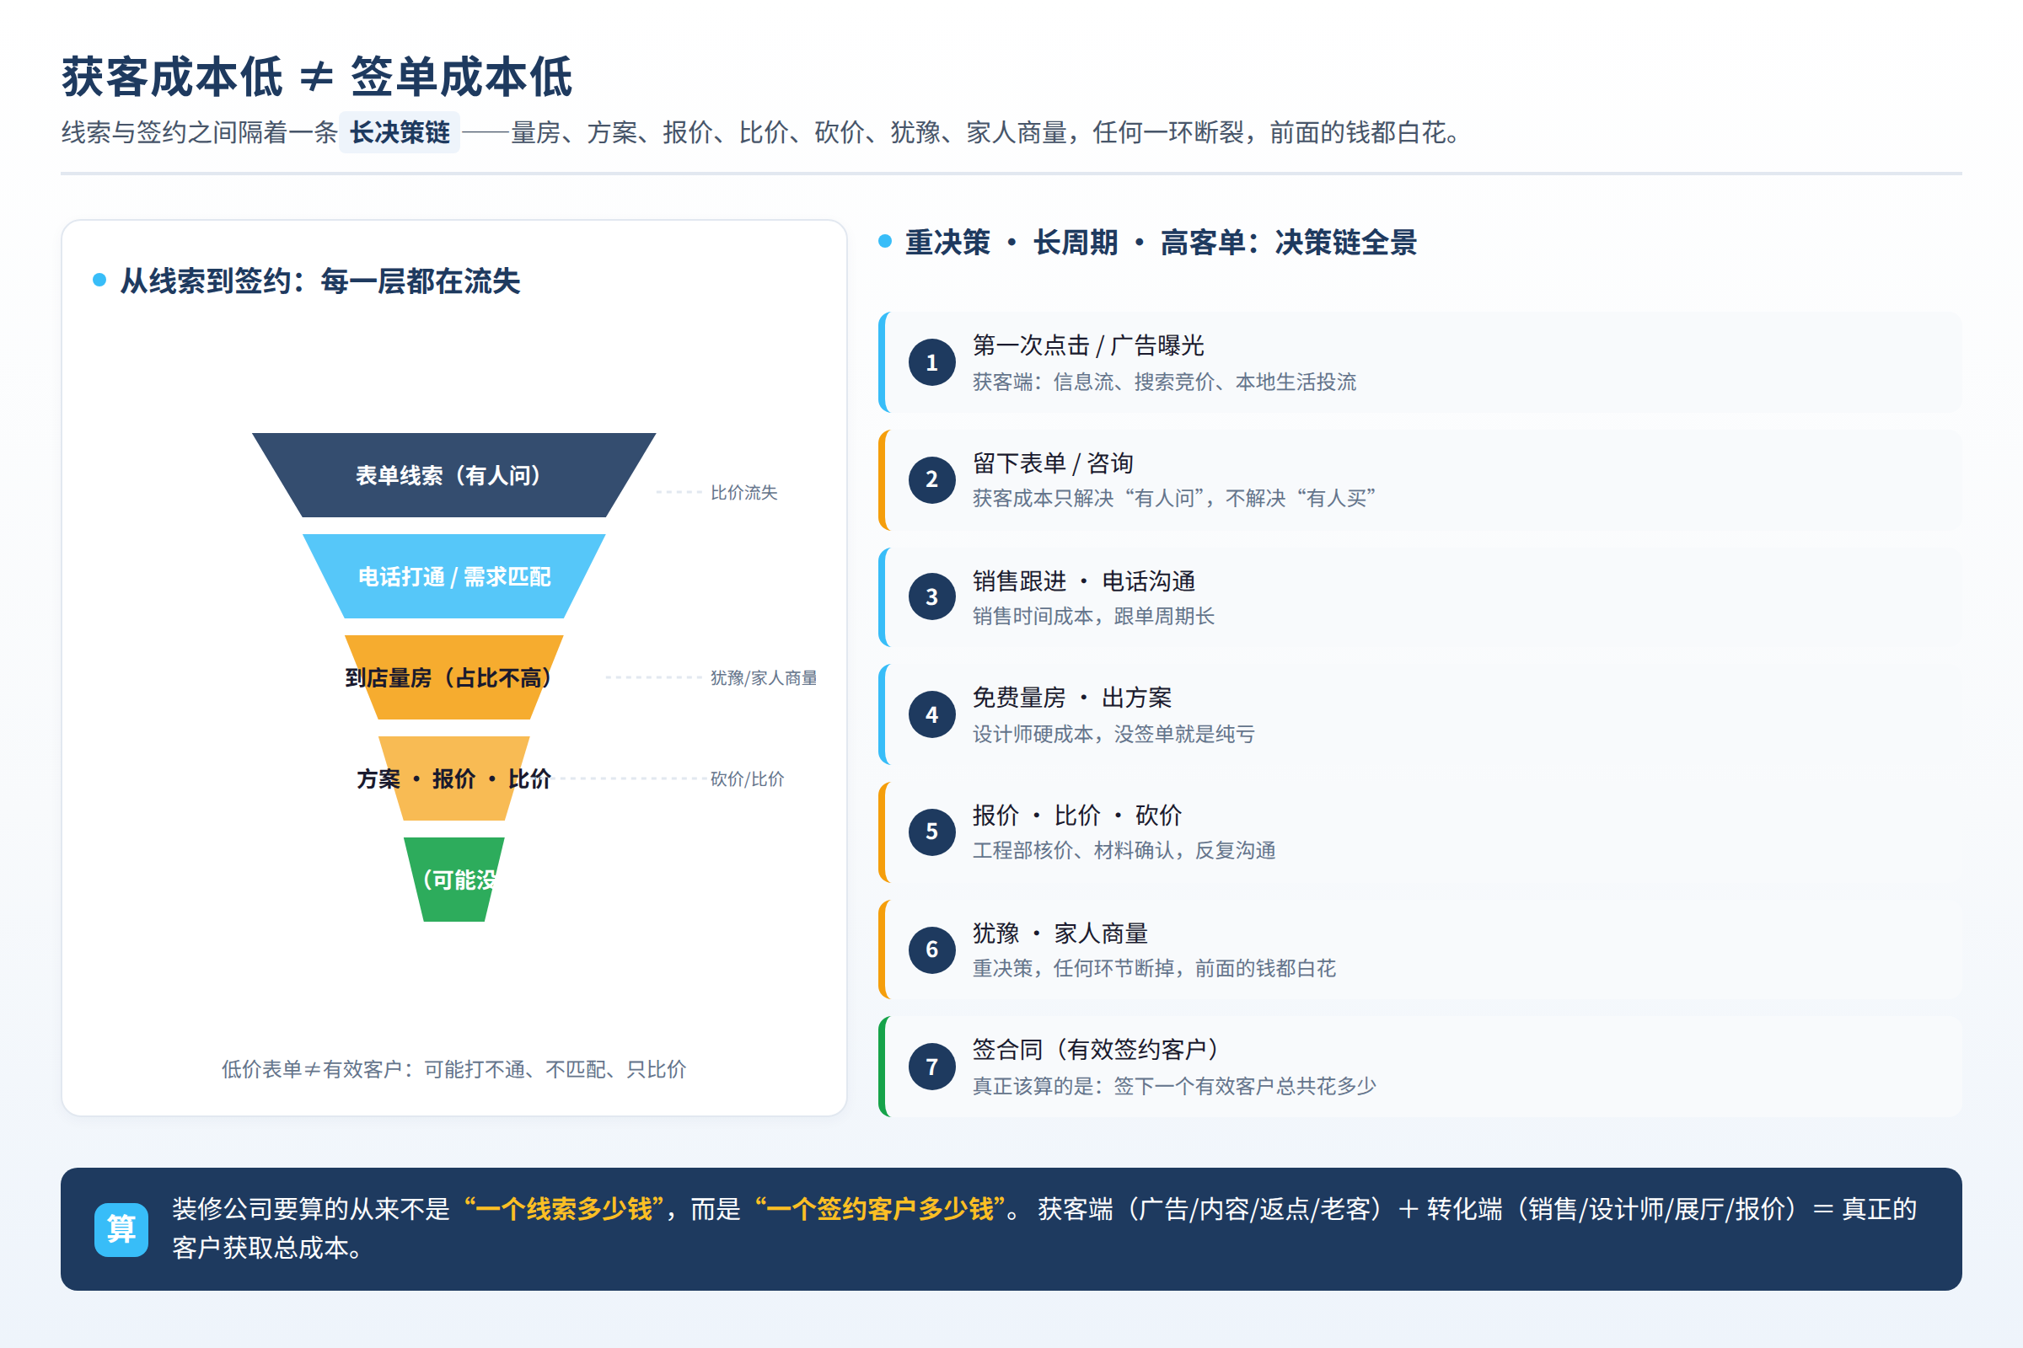Select the 表单线索（有人问）funnel layer
The height and width of the screenshot is (1348, 2023).
coord(453,475)
